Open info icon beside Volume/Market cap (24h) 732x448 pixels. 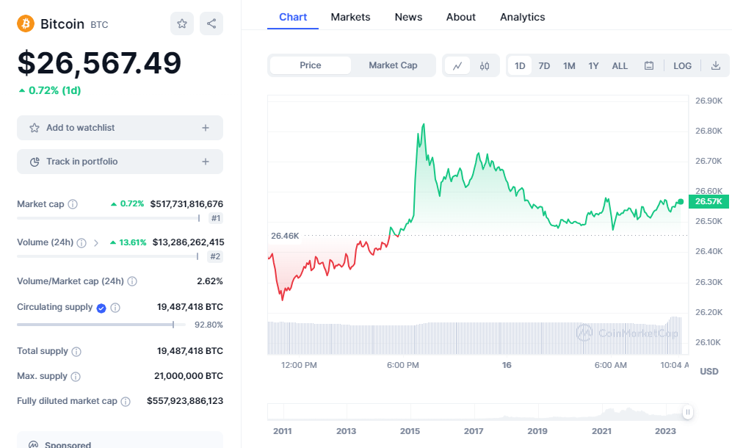[132, 281]
